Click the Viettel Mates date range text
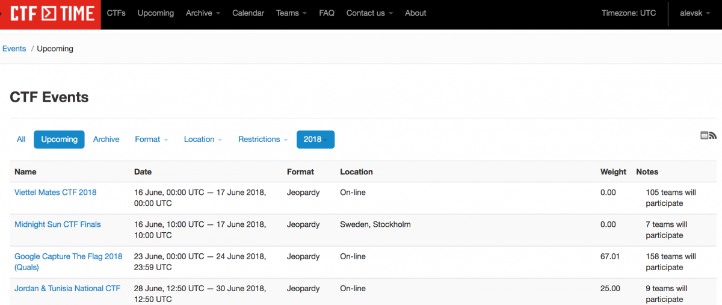722x305 pixels. [x=200, y=198]
